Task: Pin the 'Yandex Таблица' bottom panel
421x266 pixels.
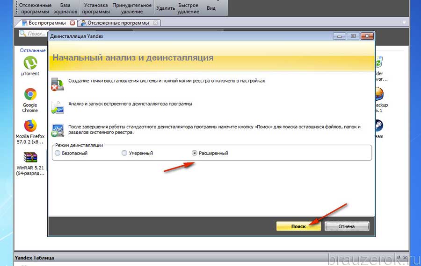Action: (399, 258)
